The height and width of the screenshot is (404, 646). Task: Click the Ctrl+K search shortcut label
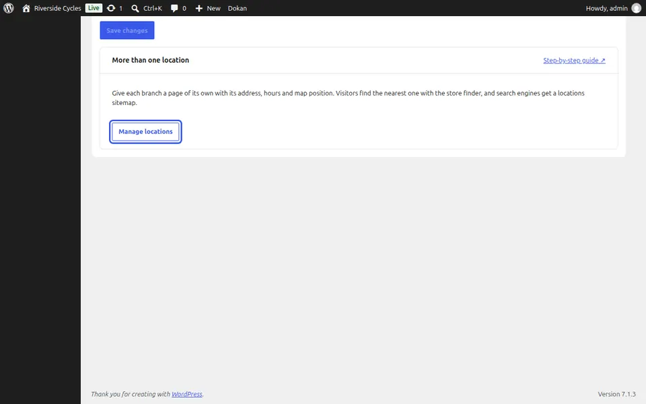click(x=153, y=8)
